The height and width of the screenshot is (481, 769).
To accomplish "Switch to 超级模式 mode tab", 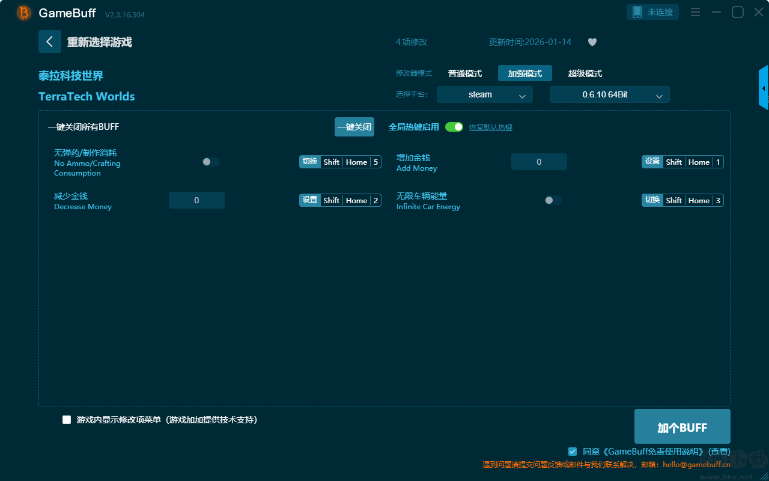I will 585,73.
